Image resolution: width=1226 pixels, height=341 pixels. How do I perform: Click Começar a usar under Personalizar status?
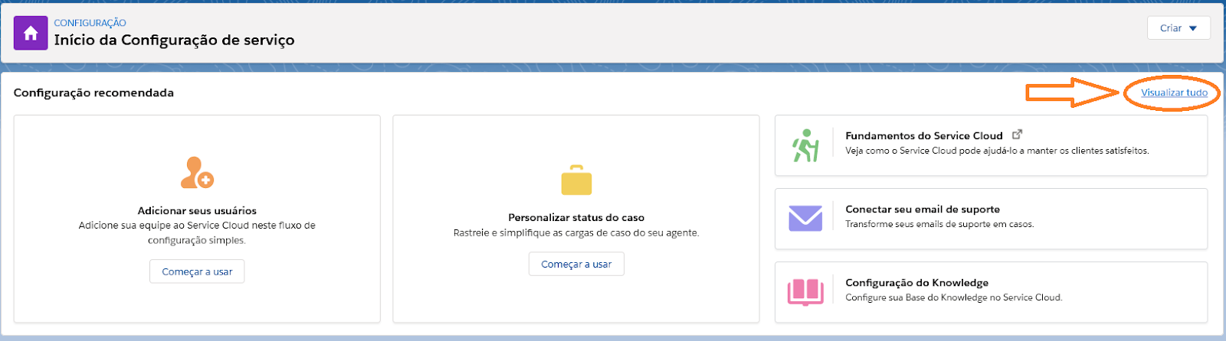[x=576, y=264]
